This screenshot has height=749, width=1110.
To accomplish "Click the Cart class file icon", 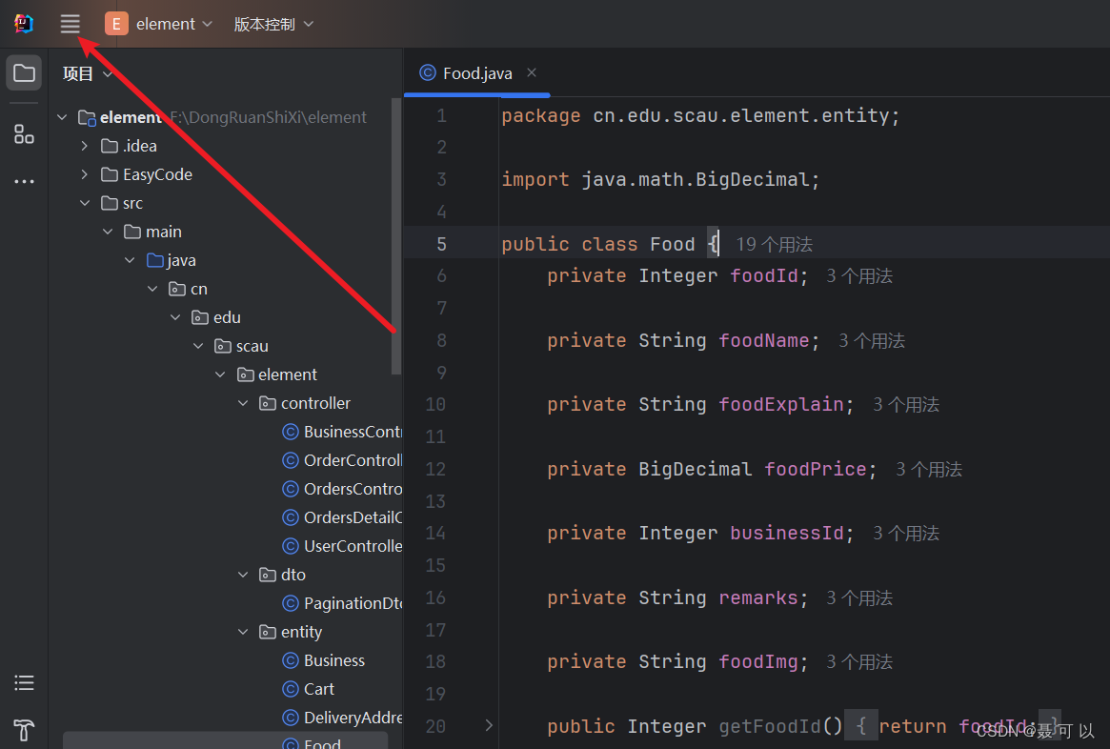I will (x=291, y=689).
